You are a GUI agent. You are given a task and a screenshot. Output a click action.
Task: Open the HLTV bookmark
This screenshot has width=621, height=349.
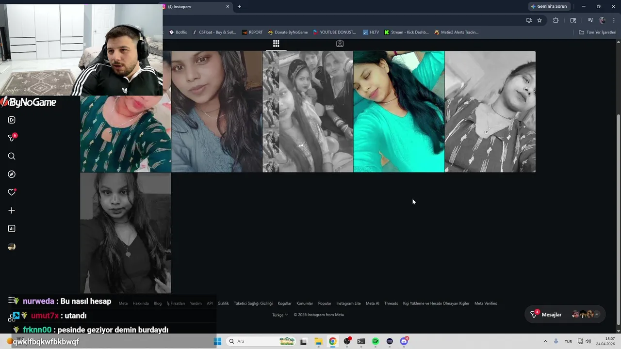tap(371, 32)
